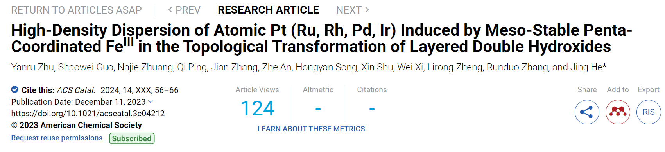Open Request reuse permissions link
Viewport: 665px width, 152px height.
click(x=57, y=138)
